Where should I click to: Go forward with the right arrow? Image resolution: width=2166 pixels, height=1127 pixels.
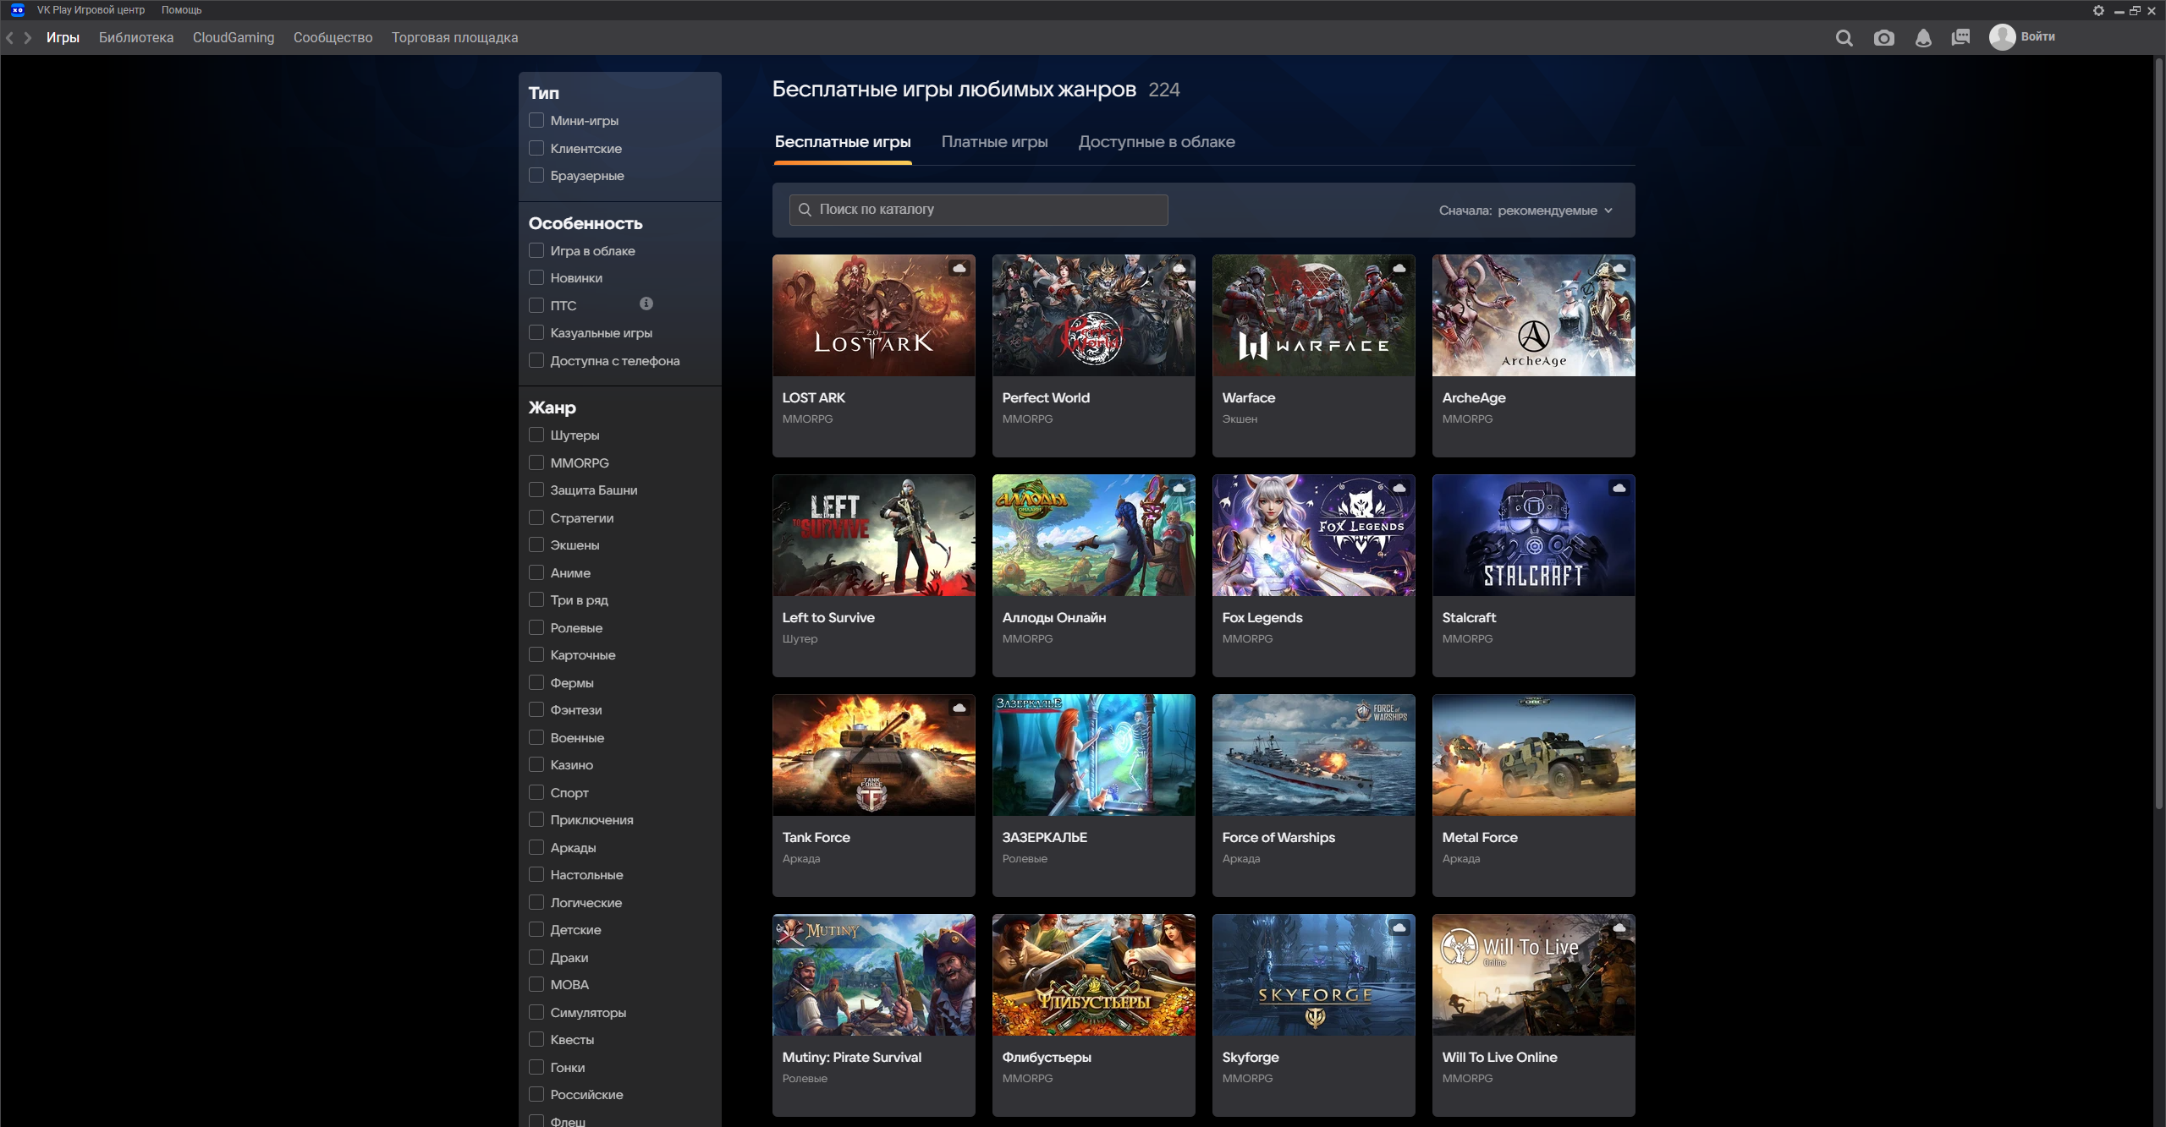(28, 38)
